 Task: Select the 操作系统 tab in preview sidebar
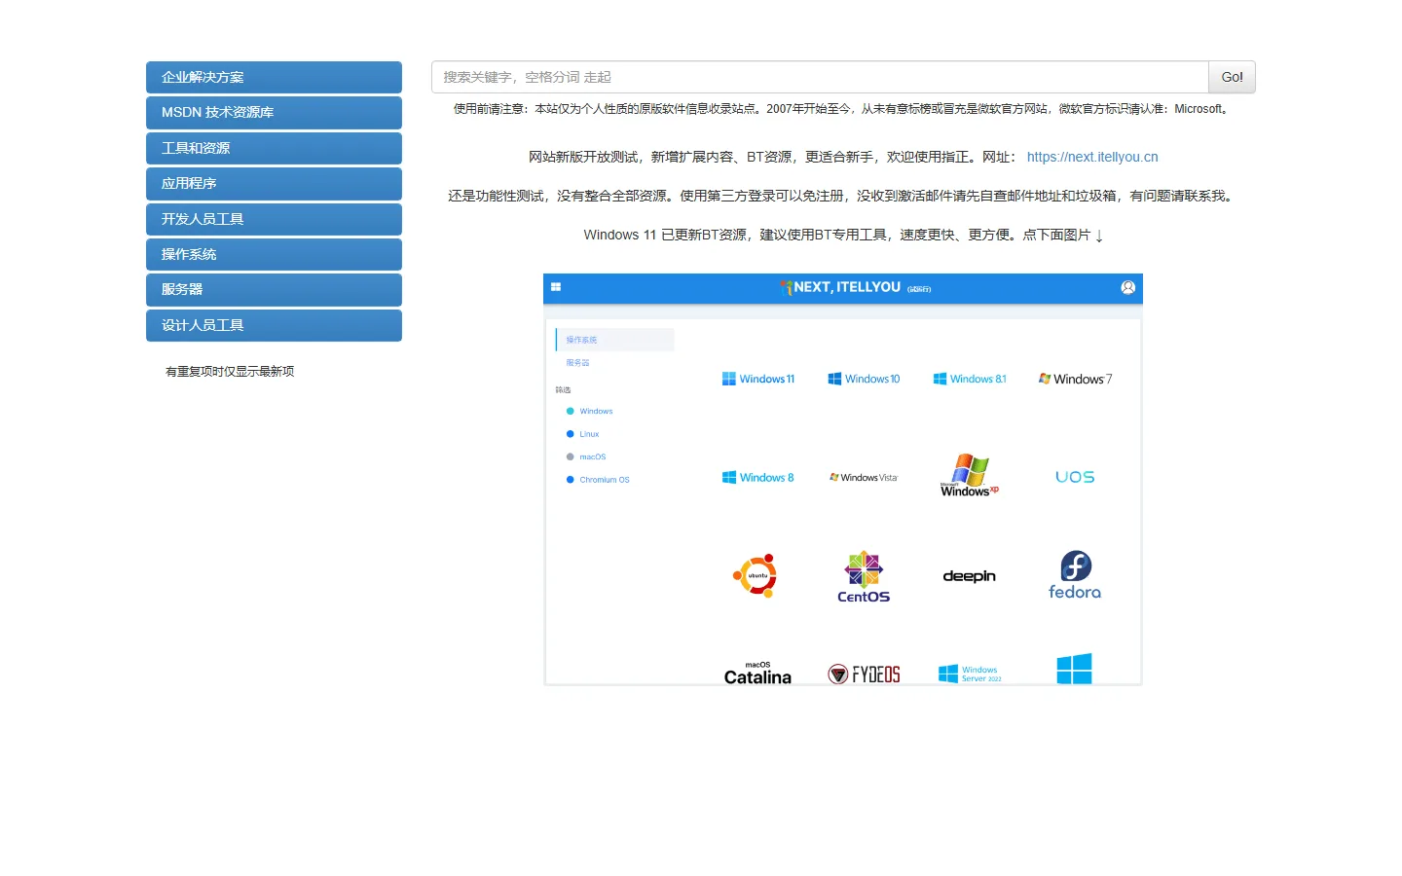pos(614,340)
